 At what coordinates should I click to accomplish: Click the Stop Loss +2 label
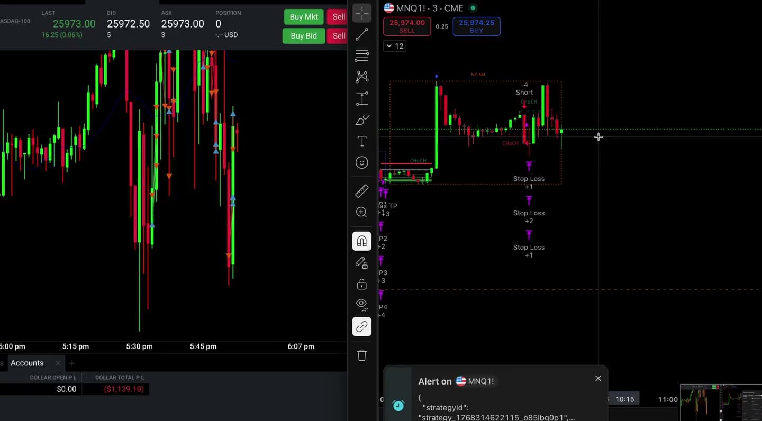tap(529, 217)
